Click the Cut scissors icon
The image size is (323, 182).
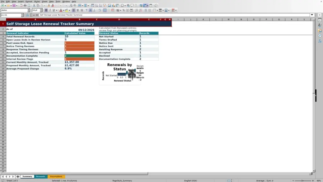tap(34, 6)
